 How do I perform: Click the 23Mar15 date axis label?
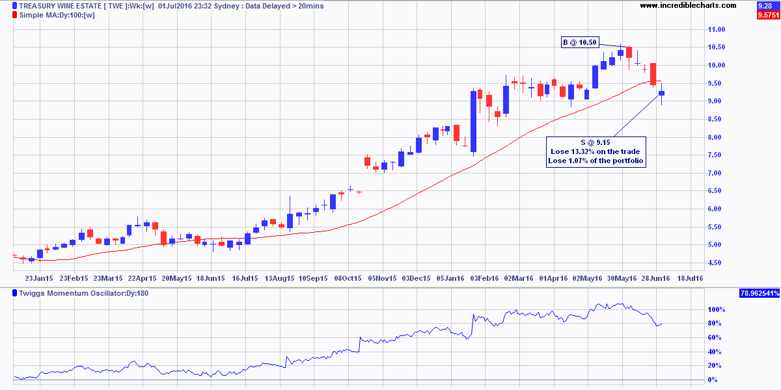(x=108, y=278)
